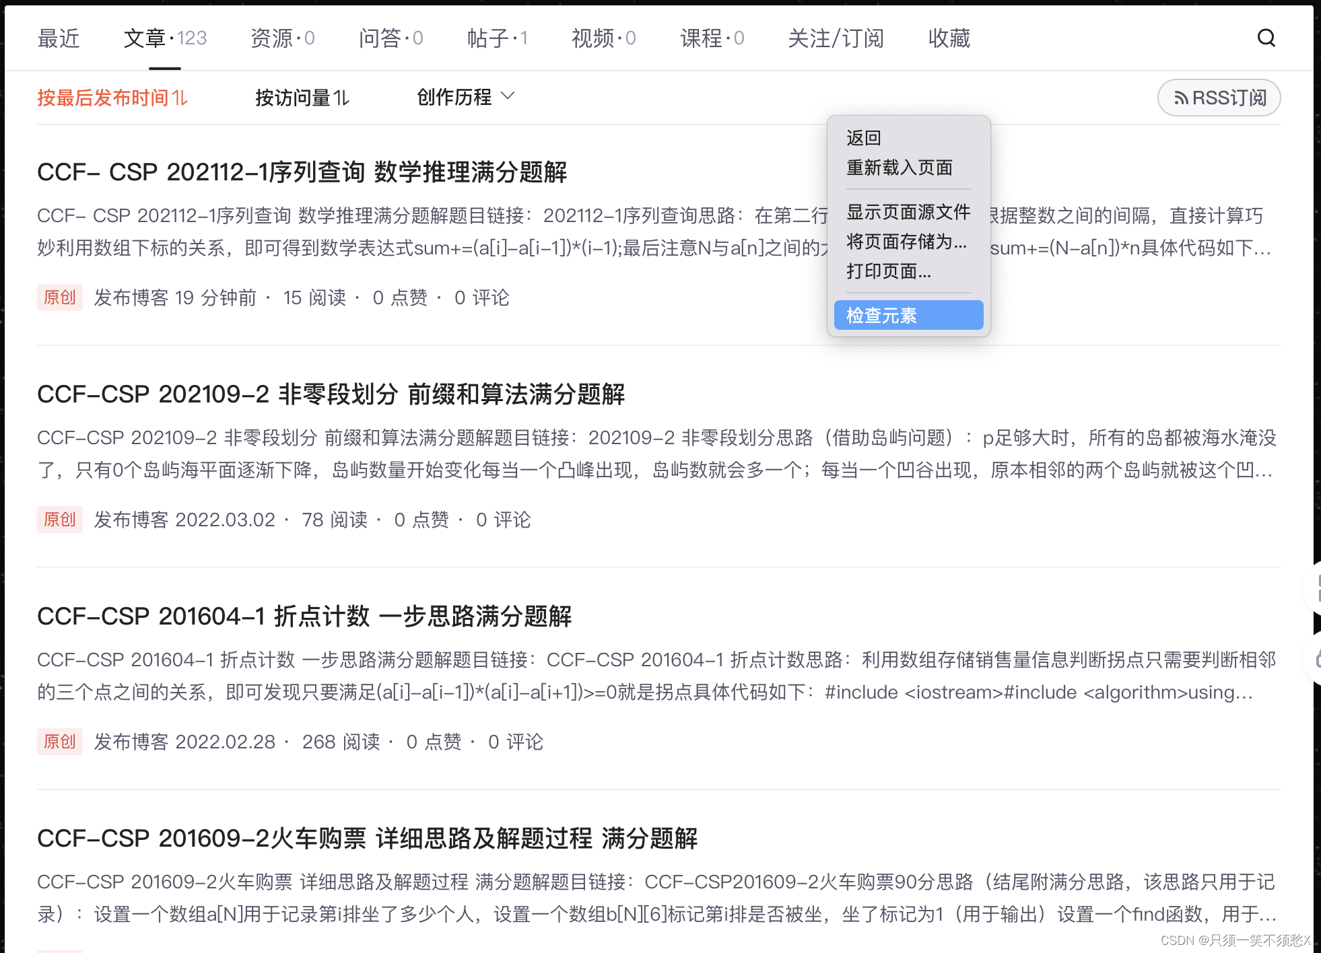Open the 关注/订阅 tab

click(x=835, y=38)
